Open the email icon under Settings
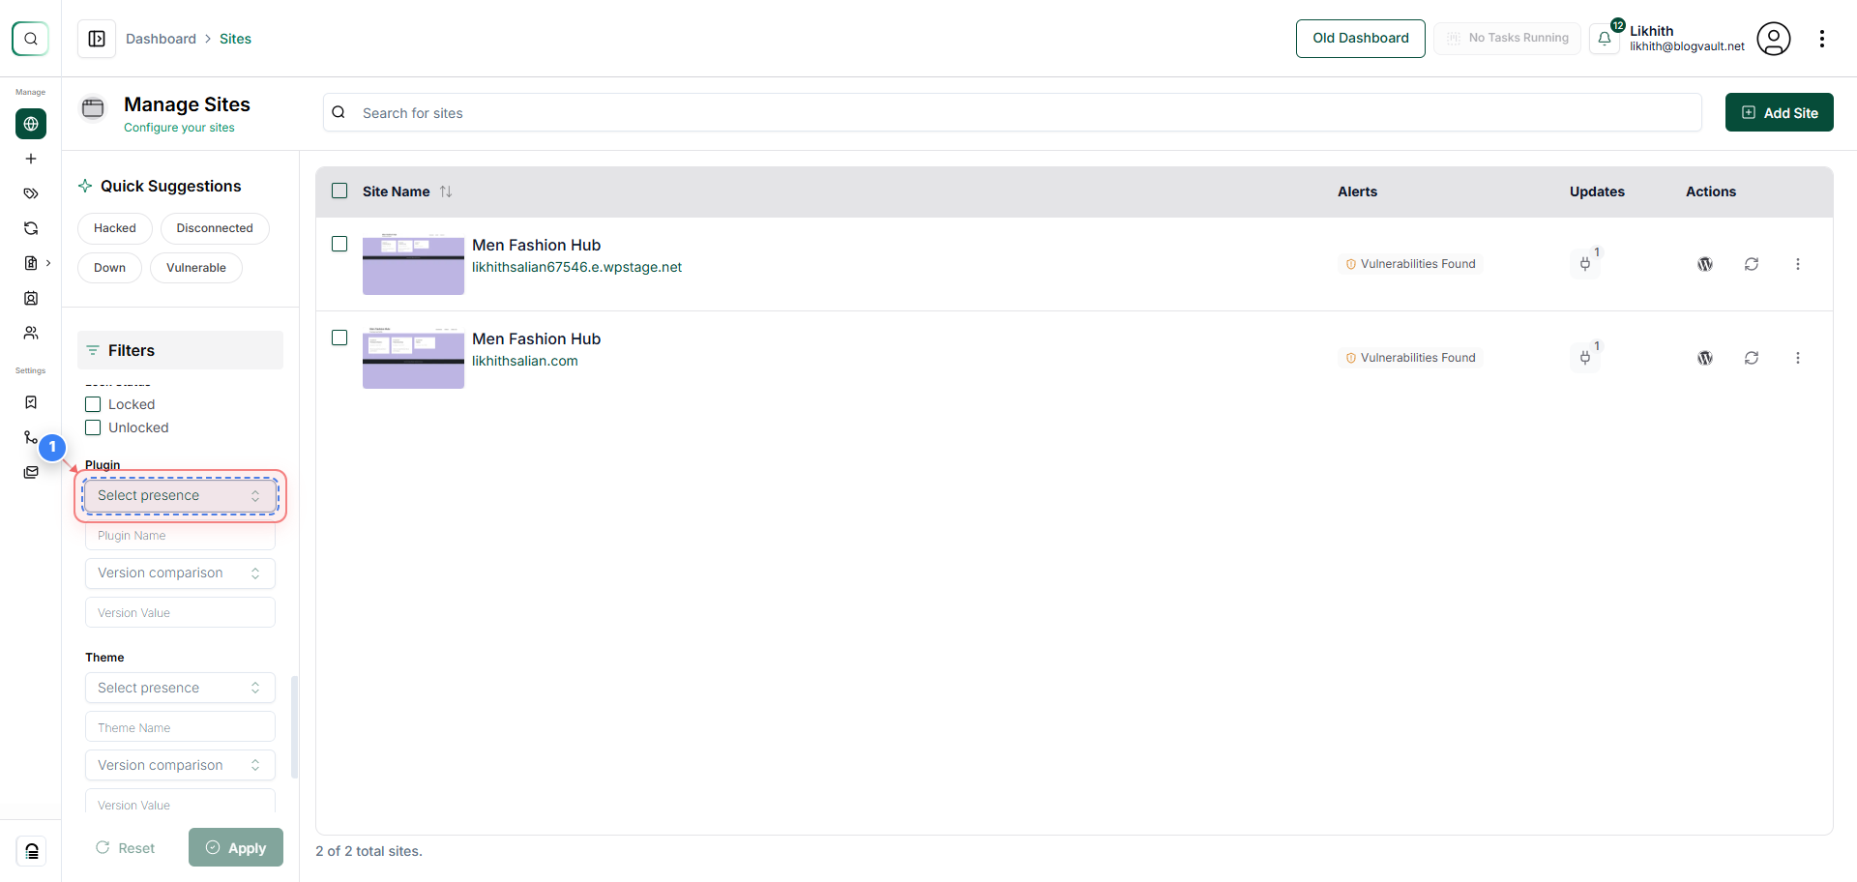Screen dimensions: 1857x882 pyautogui.click(x=31, y=472)
